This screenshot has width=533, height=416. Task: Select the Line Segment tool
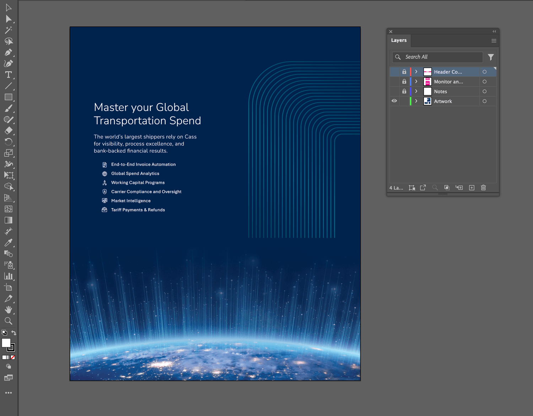pyautogui.click(x=9, y=86)
